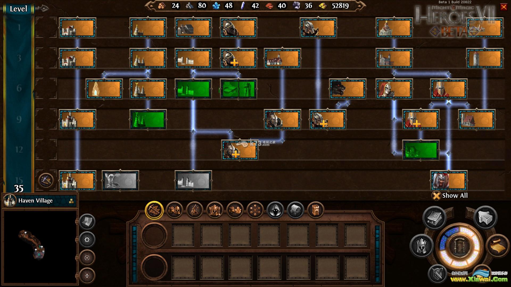Open the war machines catapult tab
The image size is (511, 287).
point(195,210)
